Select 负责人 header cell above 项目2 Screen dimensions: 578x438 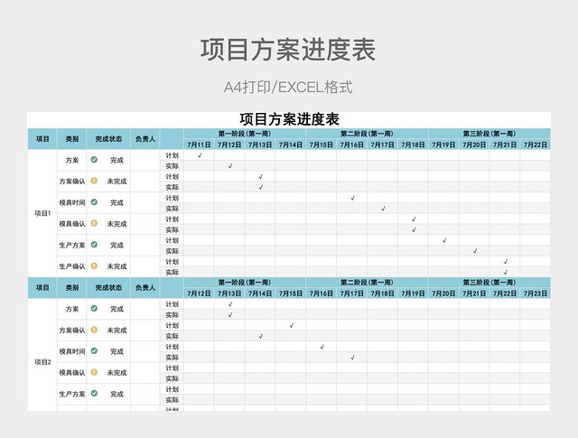pyautogui.click(x=144, y=287)
